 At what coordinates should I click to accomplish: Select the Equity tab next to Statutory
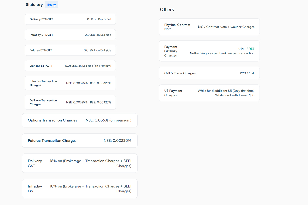[x=51, y=4]
